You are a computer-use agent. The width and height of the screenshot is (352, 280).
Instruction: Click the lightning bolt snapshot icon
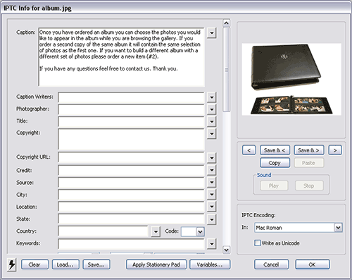point(12,264)
